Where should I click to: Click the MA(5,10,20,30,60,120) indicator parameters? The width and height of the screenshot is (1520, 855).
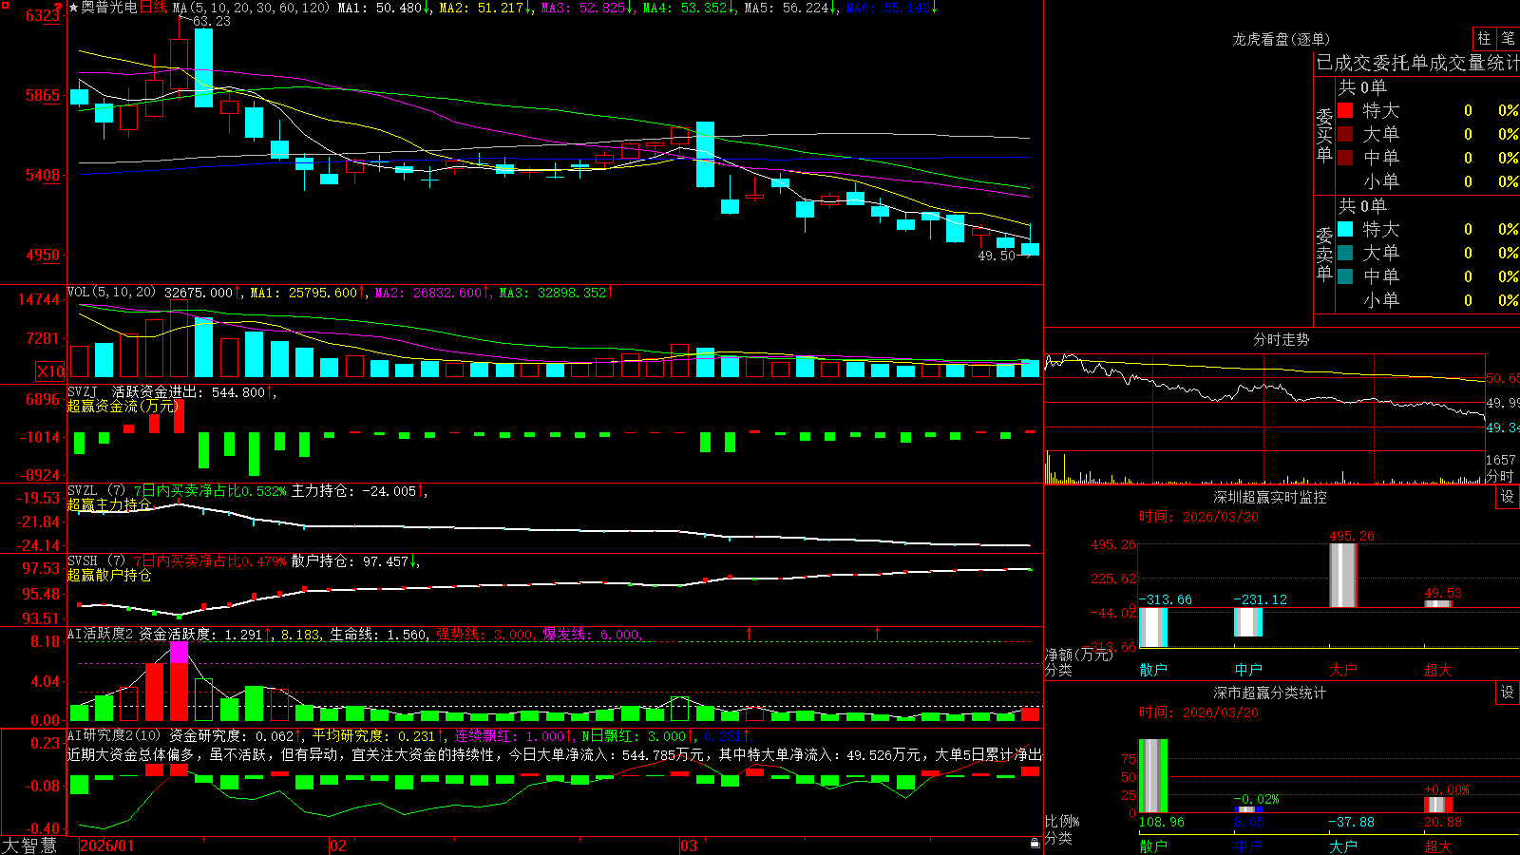(251, 8)
